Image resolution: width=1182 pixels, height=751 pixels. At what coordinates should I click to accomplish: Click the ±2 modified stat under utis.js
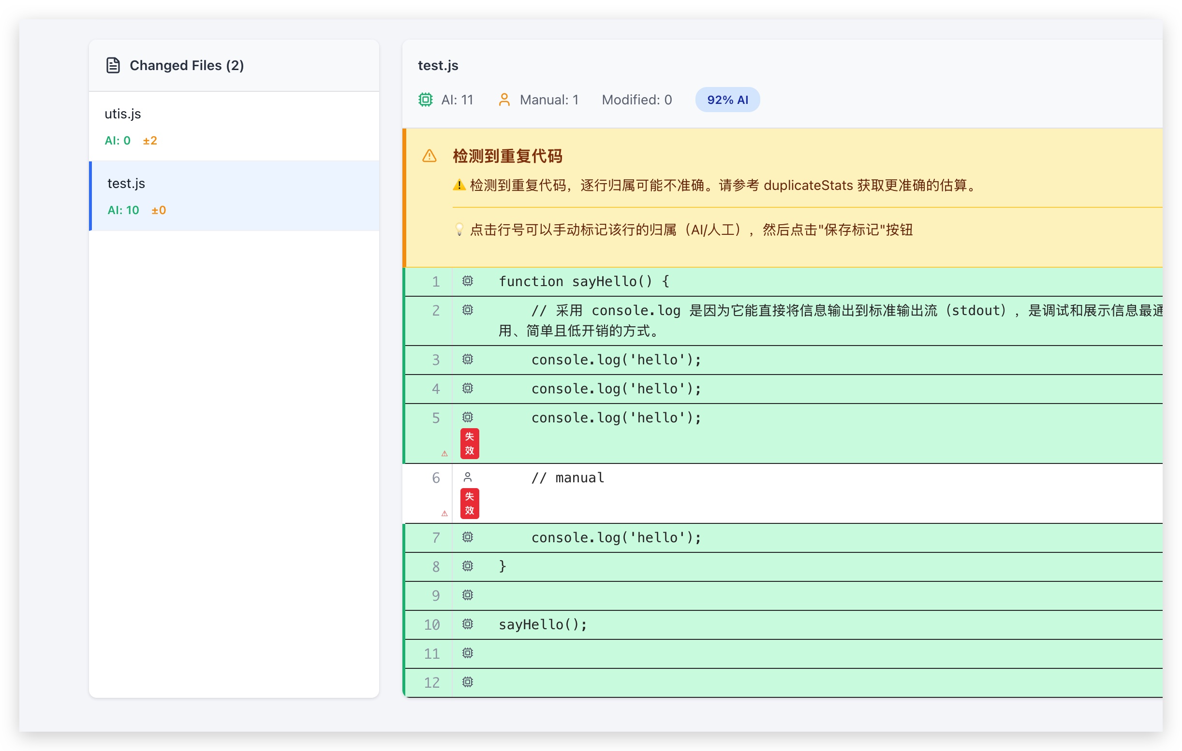pyautogui.click(x=150, y=140)
